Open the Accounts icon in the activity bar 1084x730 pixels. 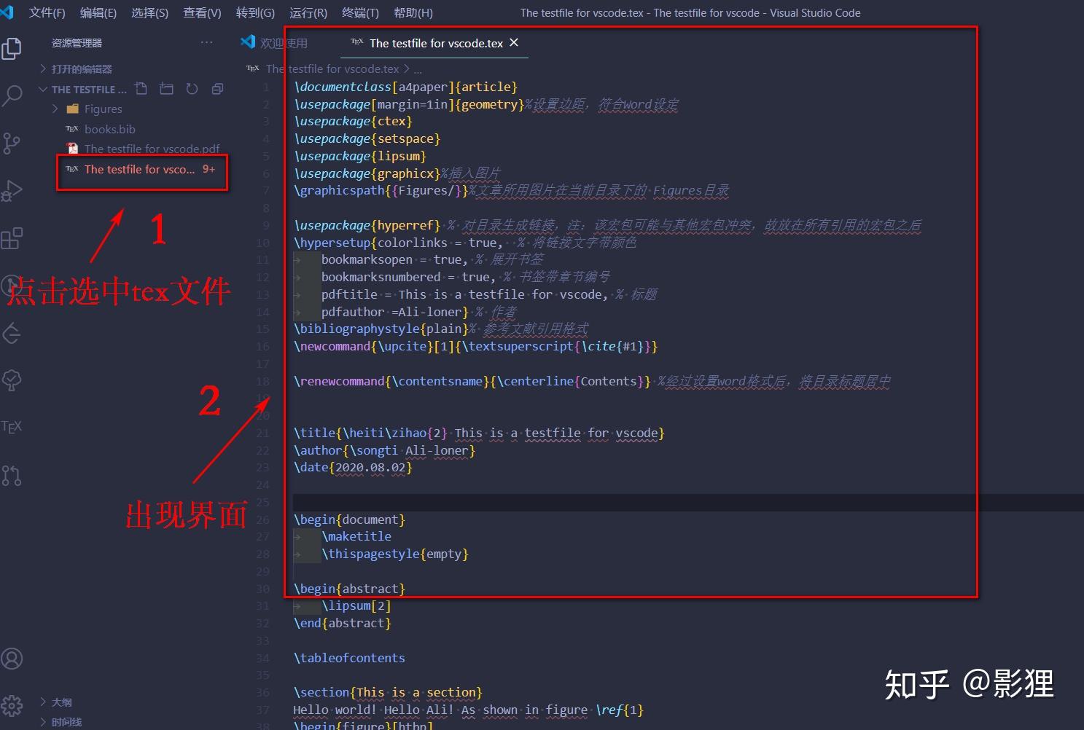[12, 658]
